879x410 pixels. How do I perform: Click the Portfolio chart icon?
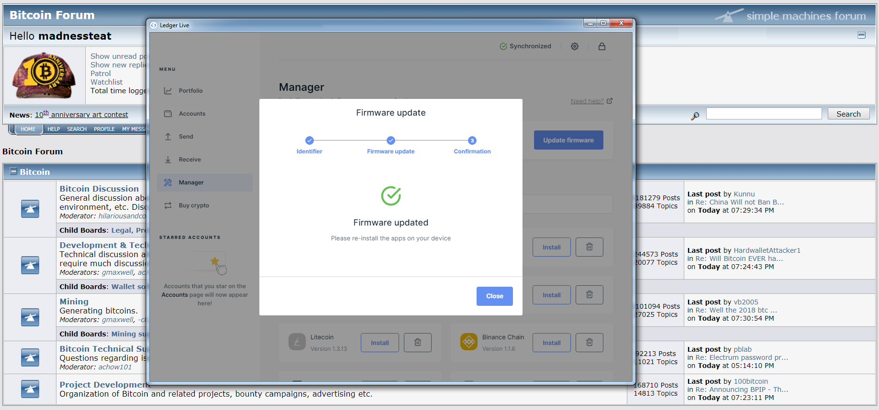(168, 91)
